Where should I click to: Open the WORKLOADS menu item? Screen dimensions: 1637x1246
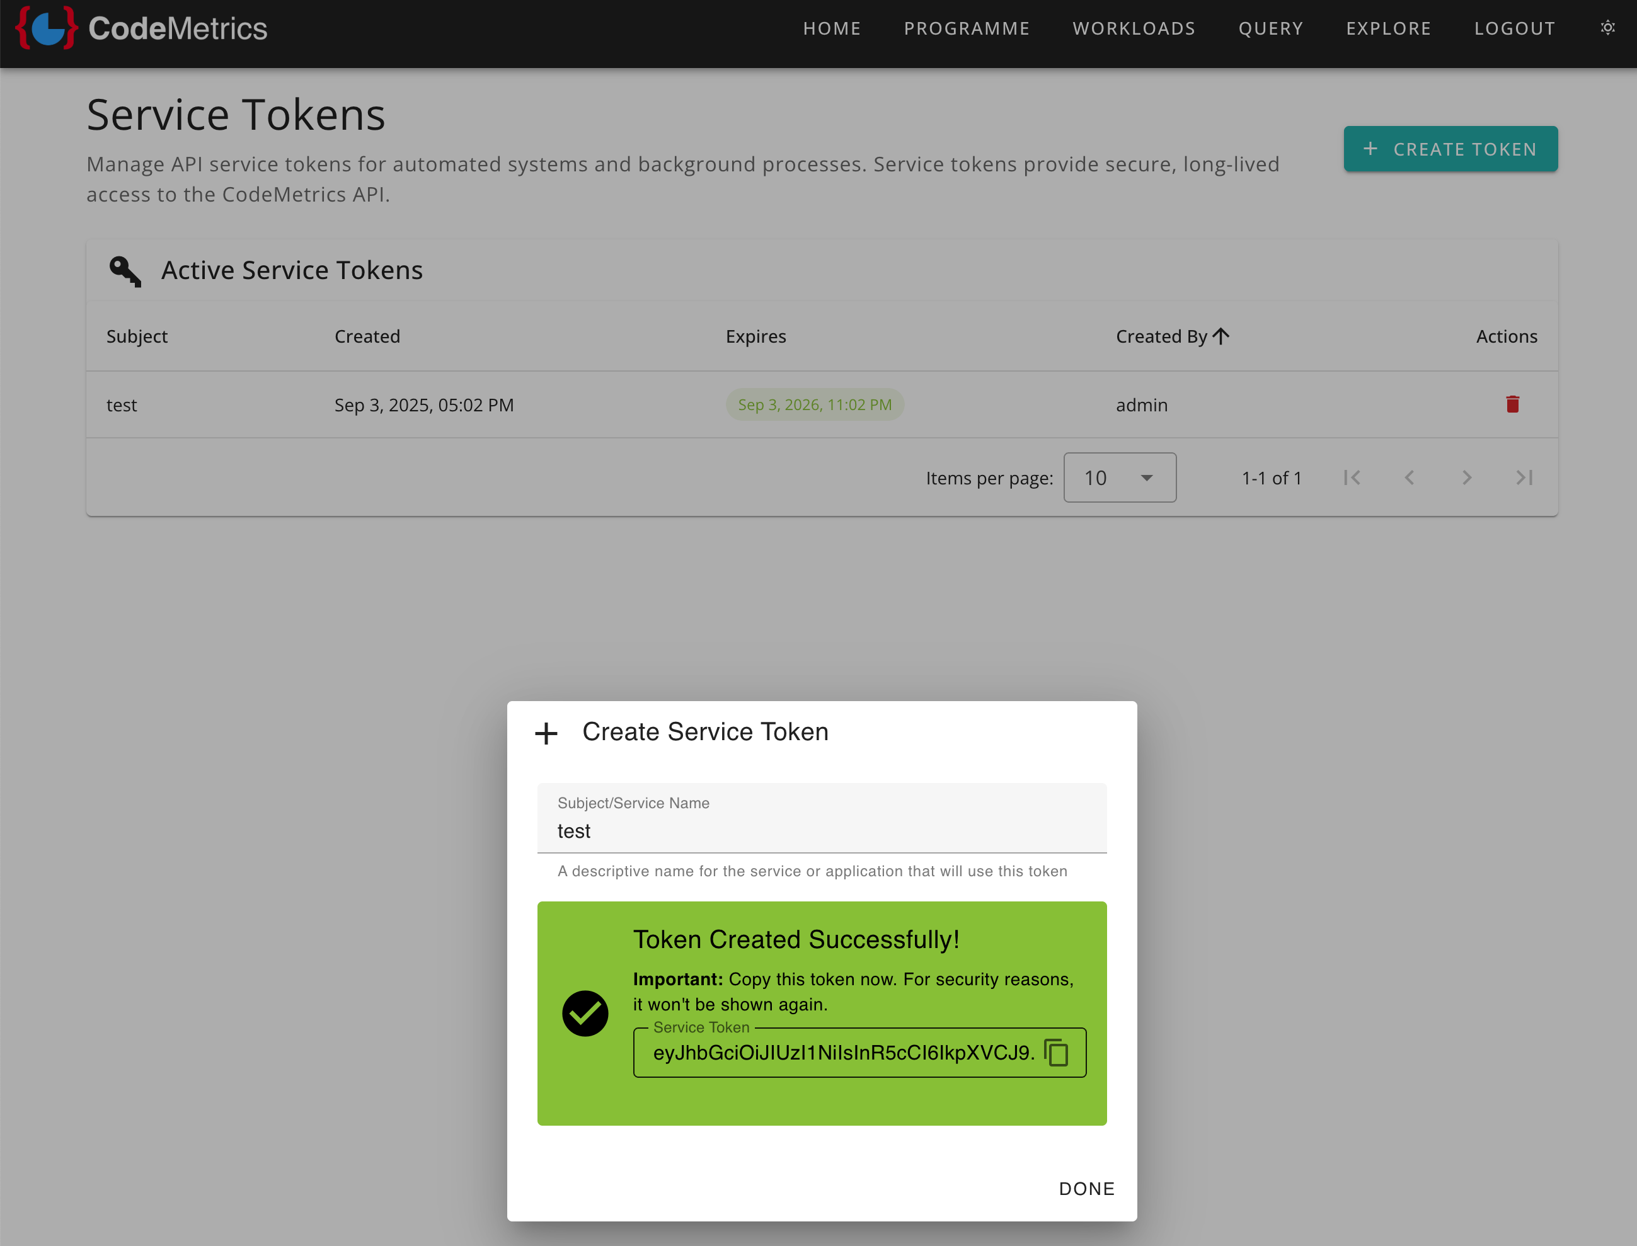point(1134,28)
